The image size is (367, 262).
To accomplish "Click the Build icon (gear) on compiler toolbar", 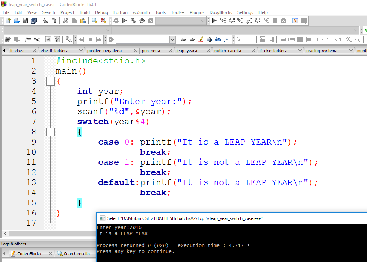I will pyautogui.click(x=116, y=21).
